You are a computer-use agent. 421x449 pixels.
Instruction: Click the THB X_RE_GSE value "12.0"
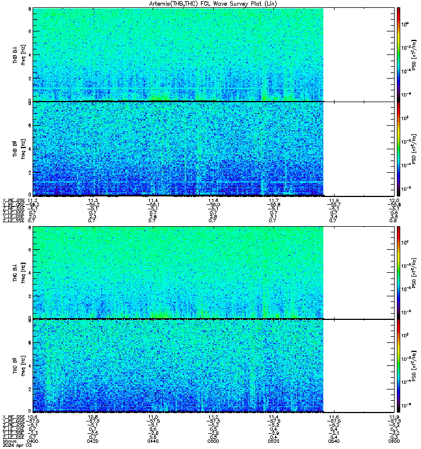click(x=394, y=200)
